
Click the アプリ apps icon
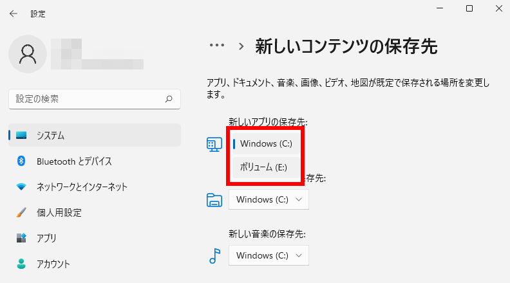coord(21,238)
